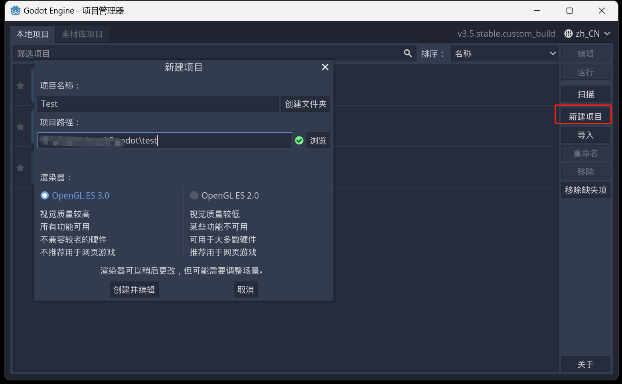
Task: Click the globe language icon
Action: [569, 34]
